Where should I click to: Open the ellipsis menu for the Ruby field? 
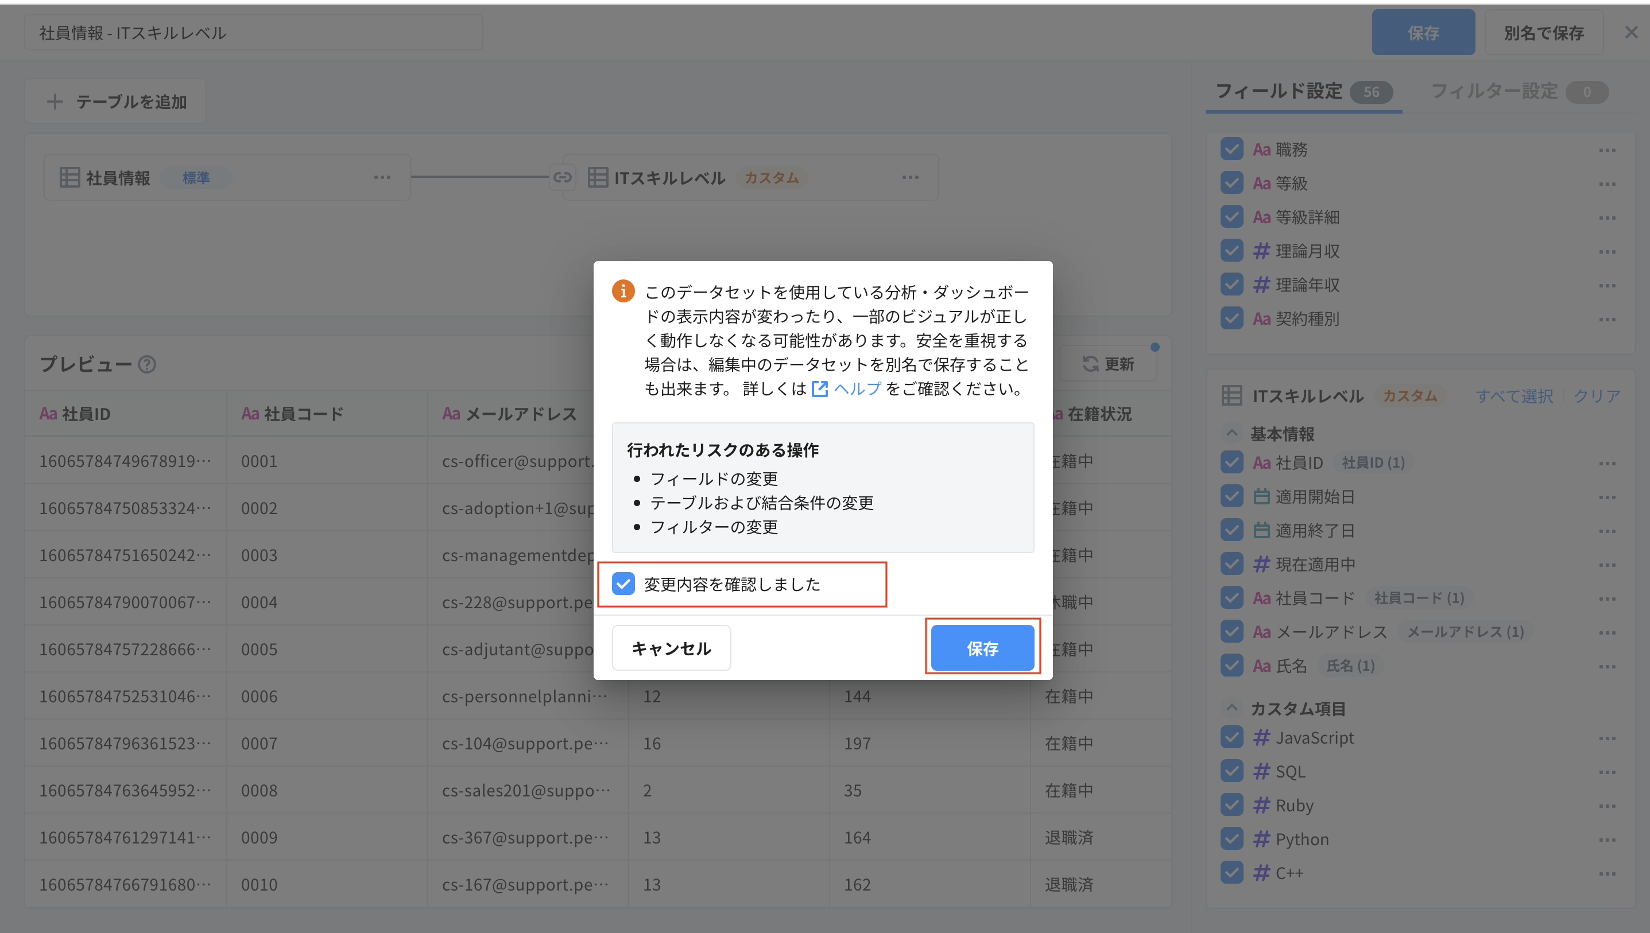coord(1608,805)
